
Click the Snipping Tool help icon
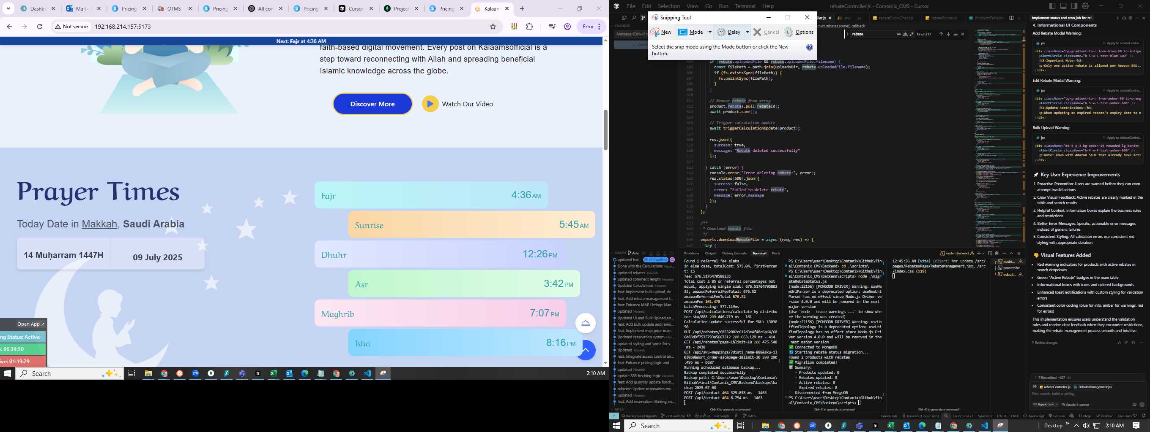coord(809,47)
